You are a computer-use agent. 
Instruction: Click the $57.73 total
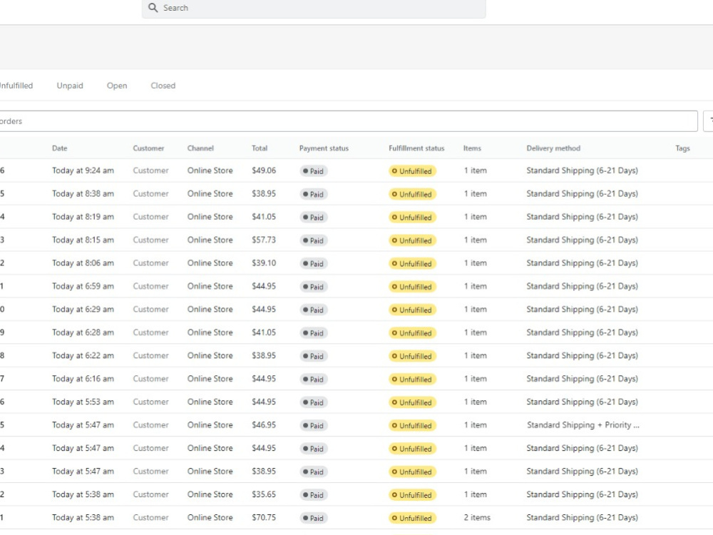pyautogui.click(x=264, y=240)
